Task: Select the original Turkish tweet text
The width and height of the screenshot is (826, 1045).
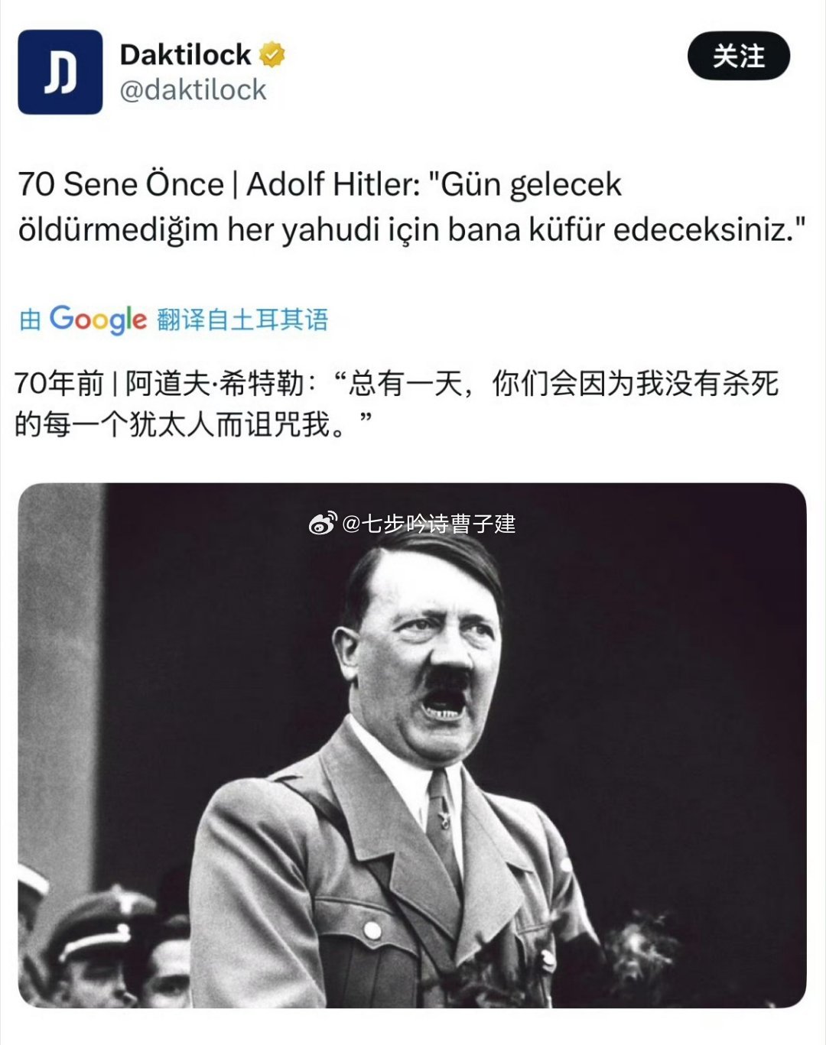Action: (412, 206)
